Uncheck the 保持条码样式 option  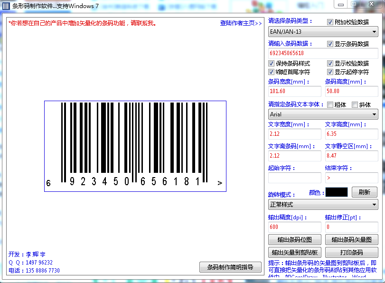point(272,64)
